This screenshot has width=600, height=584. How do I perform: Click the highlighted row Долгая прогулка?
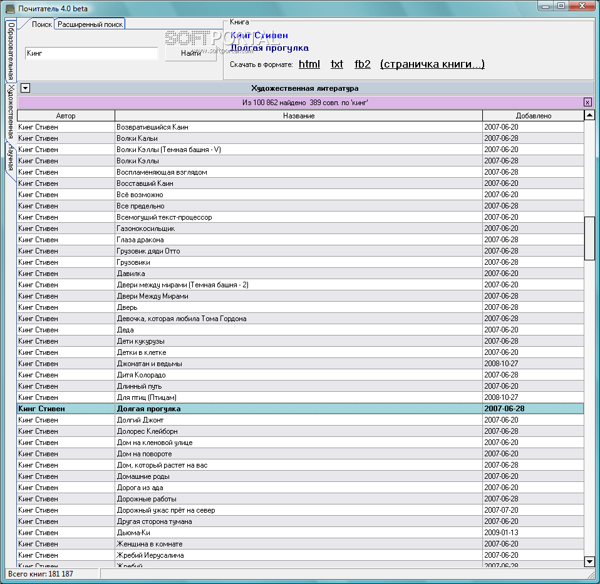click(301, 409)
